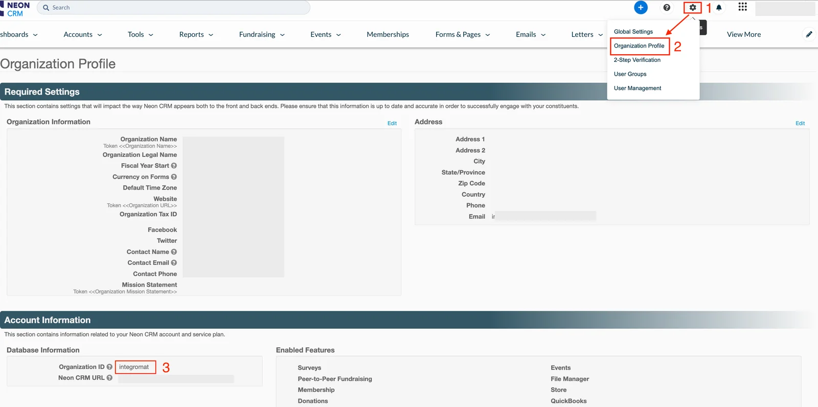Select 2-Step Verification from the dropdown

pyautogui.click(x=637, y=60)
